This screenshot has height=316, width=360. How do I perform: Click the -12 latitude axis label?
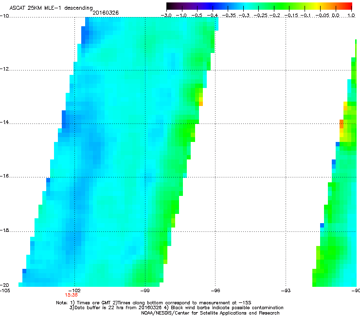[4, 69]
